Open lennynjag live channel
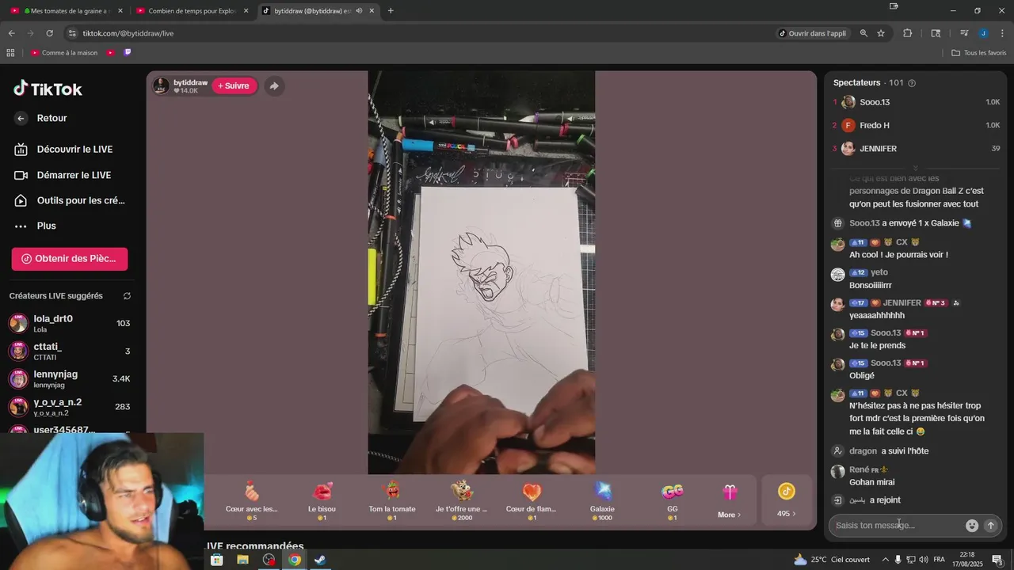Image resolution: width=1014 pixels, height=570 pixels. coord(70,379)
